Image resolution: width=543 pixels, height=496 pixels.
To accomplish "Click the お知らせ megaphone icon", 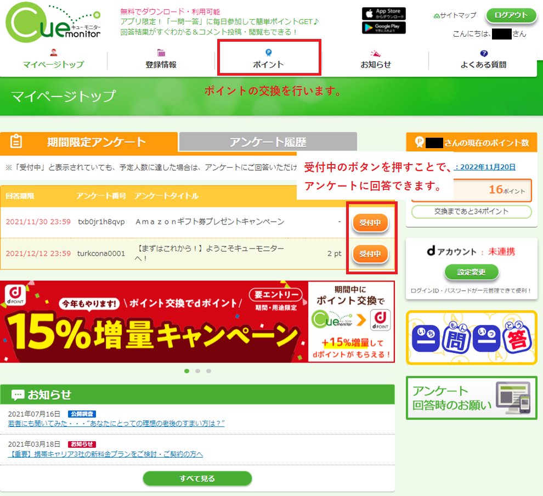I will coord(376,53).
